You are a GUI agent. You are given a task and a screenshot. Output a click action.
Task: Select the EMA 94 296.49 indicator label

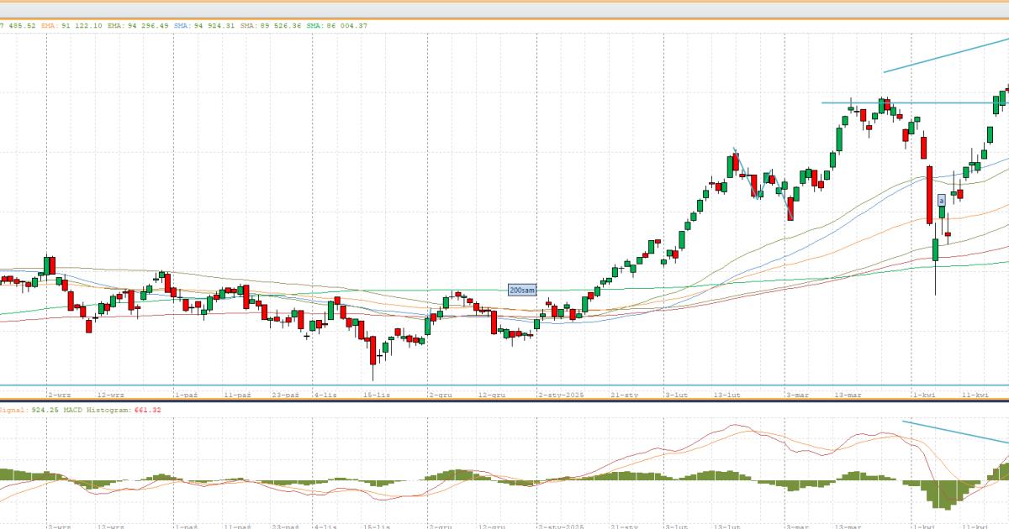pos(138,26)
